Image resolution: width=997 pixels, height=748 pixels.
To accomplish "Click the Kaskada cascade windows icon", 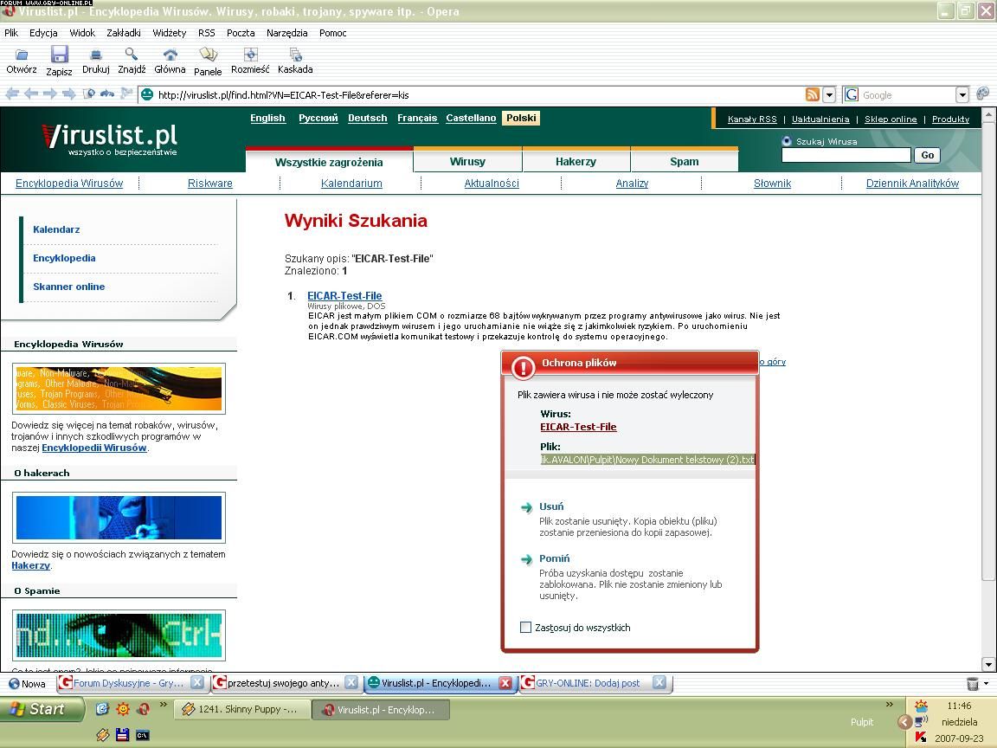I will pyautogui.click(x=296, y=54).
